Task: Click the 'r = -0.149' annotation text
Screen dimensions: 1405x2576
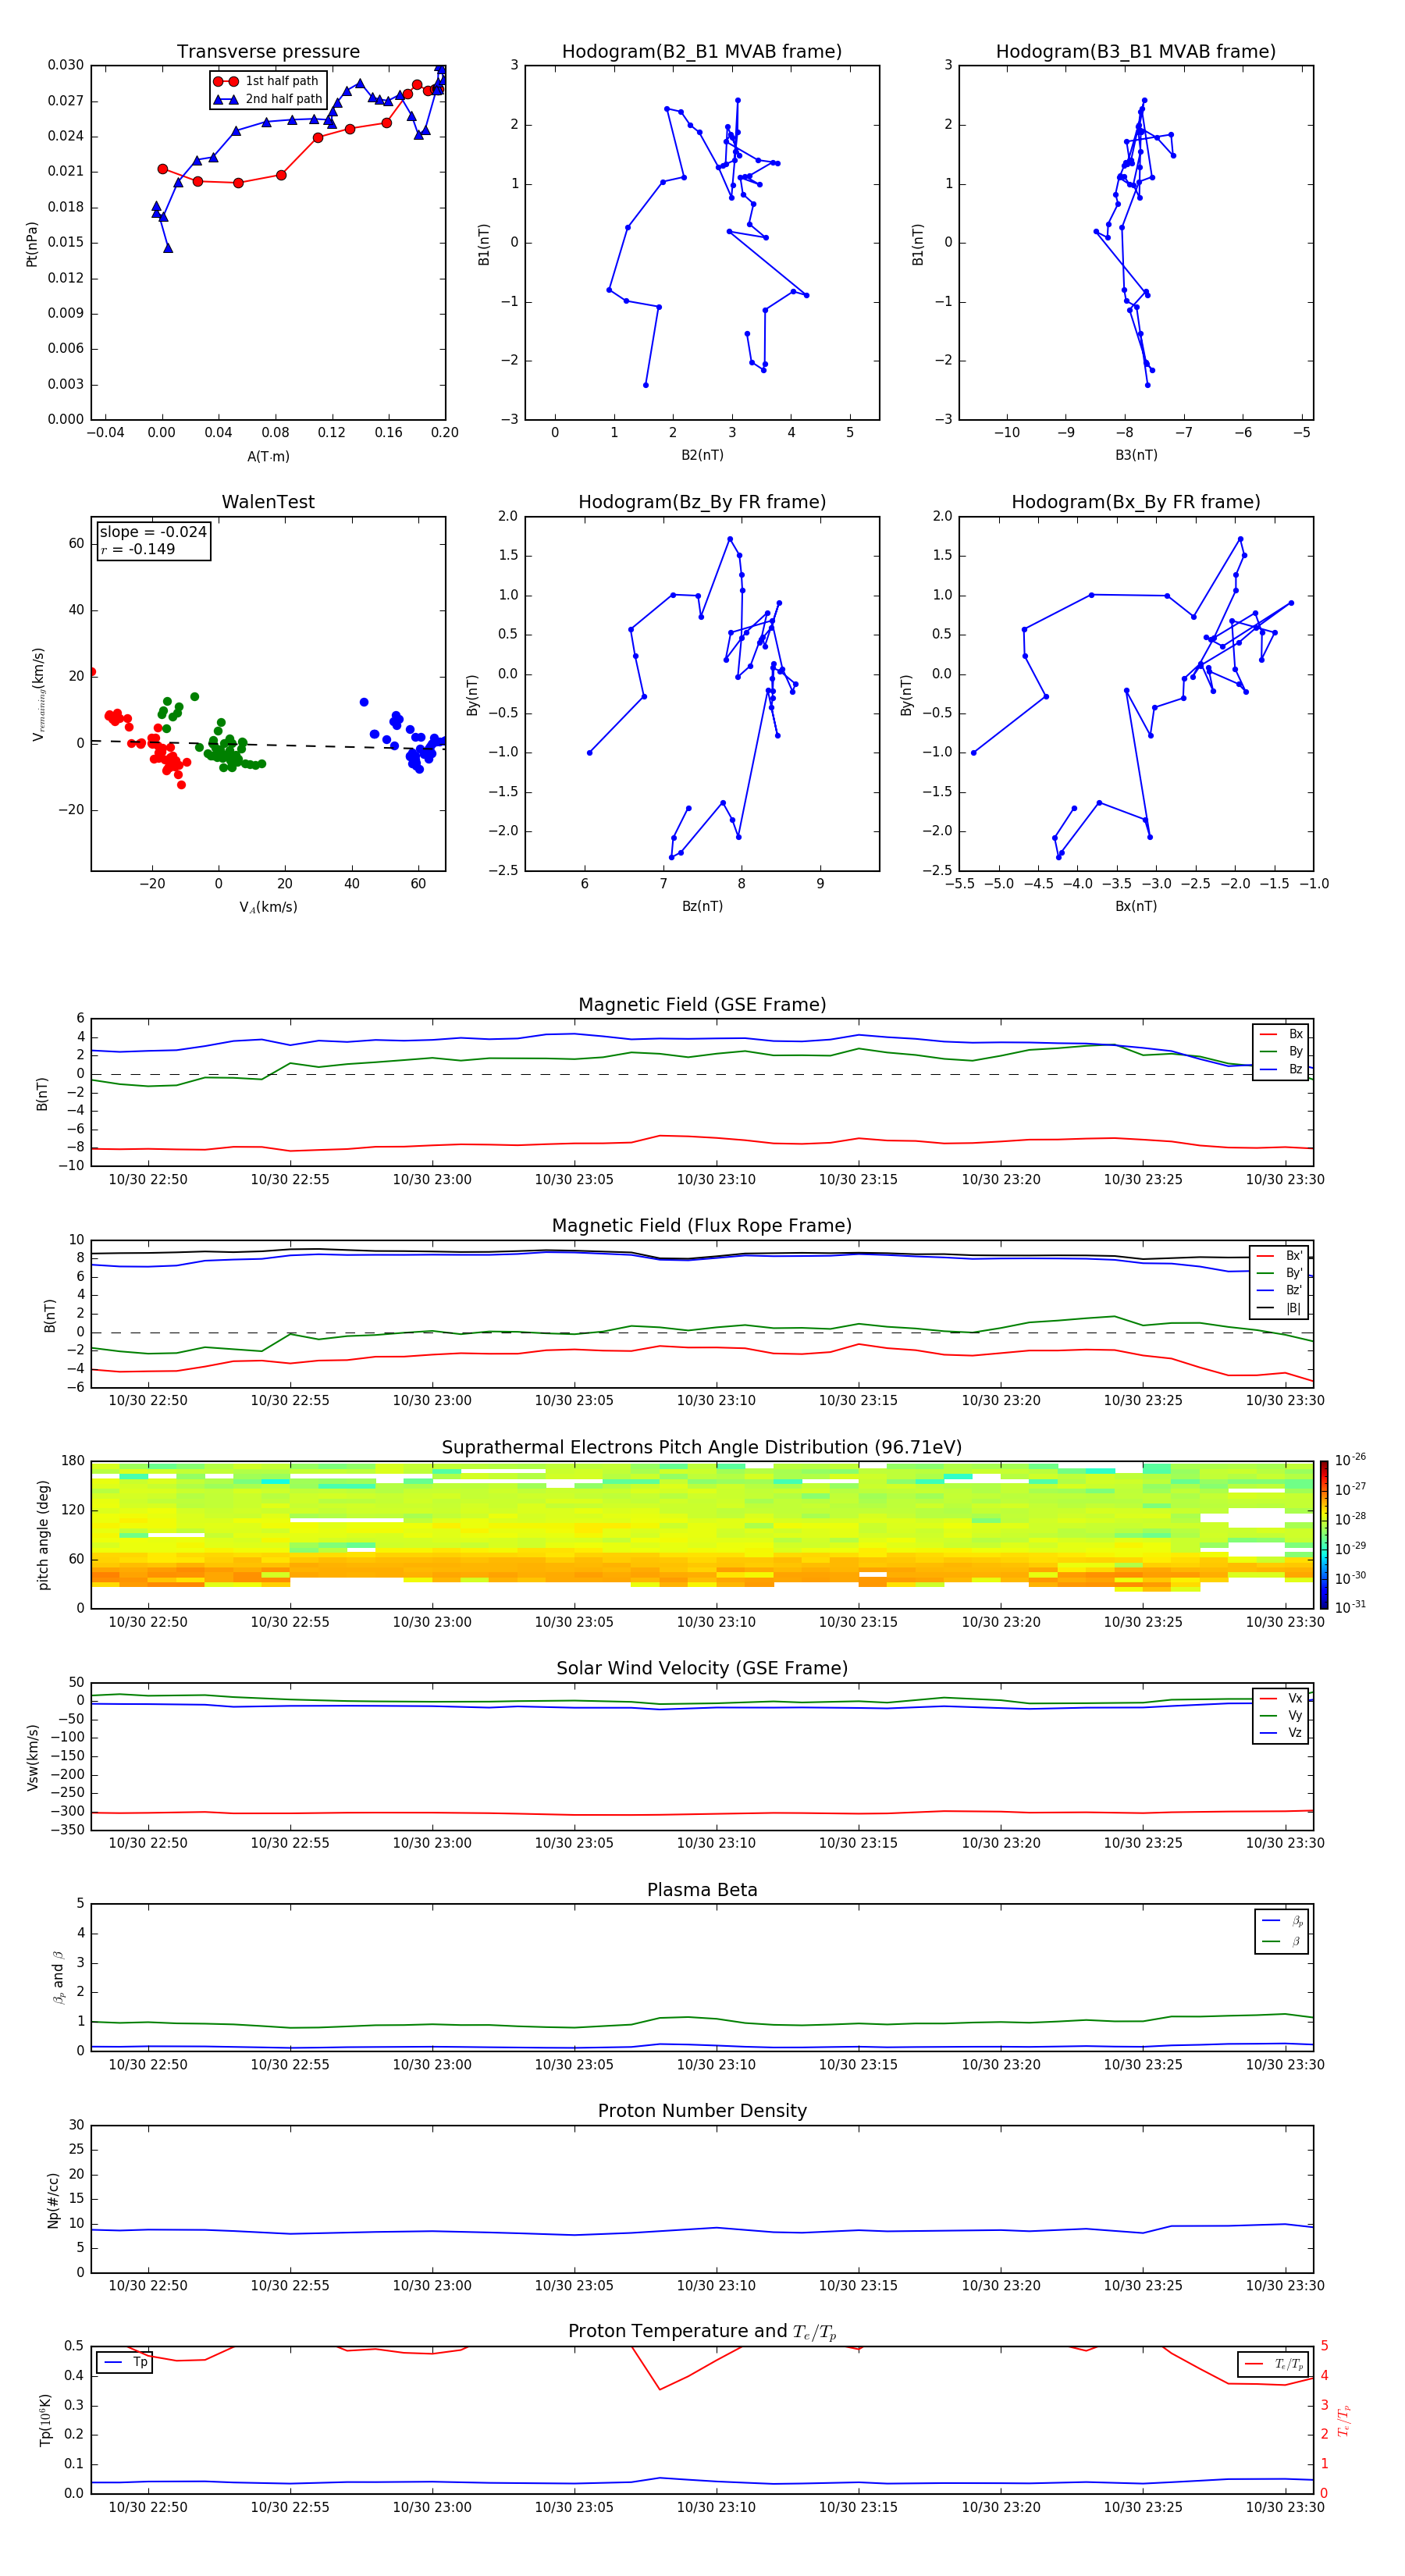Action: pyautogui.click(x=137, y=549)
